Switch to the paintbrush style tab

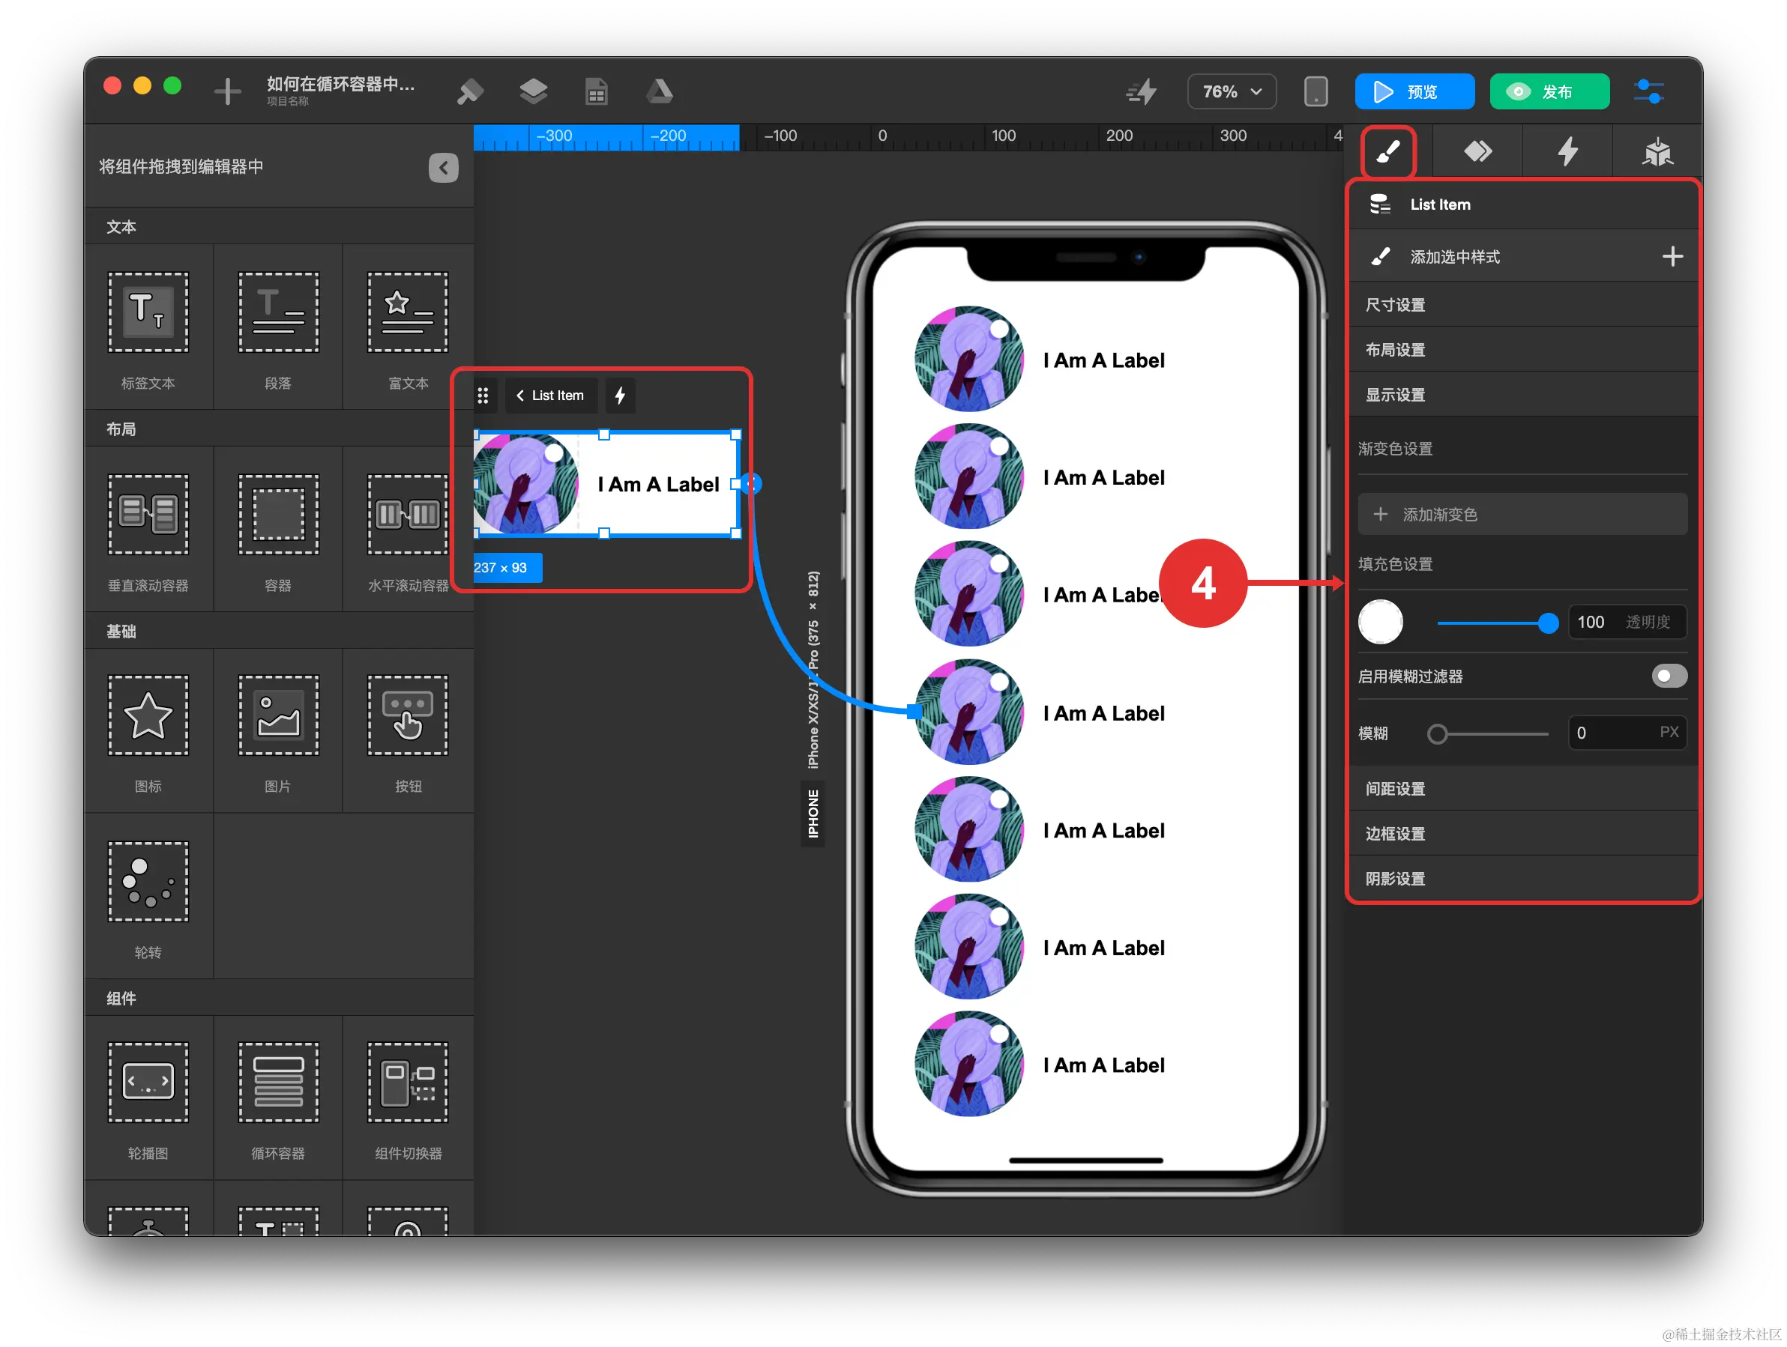[x=1388, y=151]
